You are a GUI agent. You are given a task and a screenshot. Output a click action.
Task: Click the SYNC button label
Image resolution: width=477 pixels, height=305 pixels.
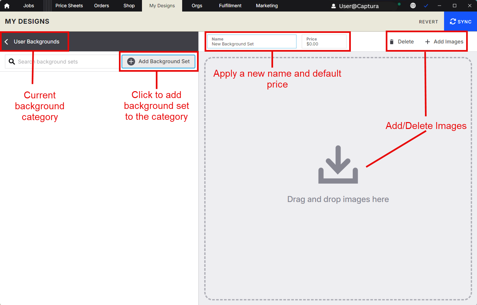click(x=464, y=22)
